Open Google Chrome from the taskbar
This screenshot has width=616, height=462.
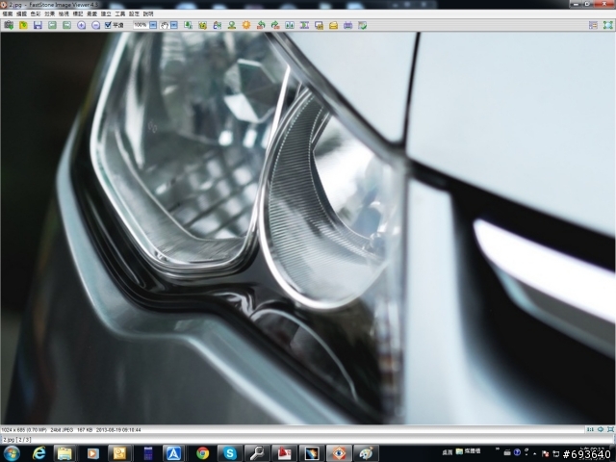[x=202, y=452]
